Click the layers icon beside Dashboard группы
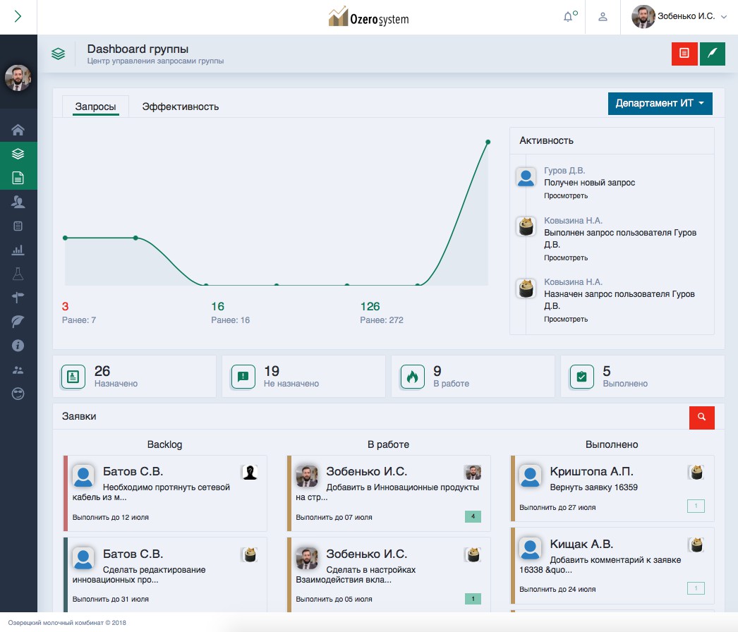 tap(59, 54)
